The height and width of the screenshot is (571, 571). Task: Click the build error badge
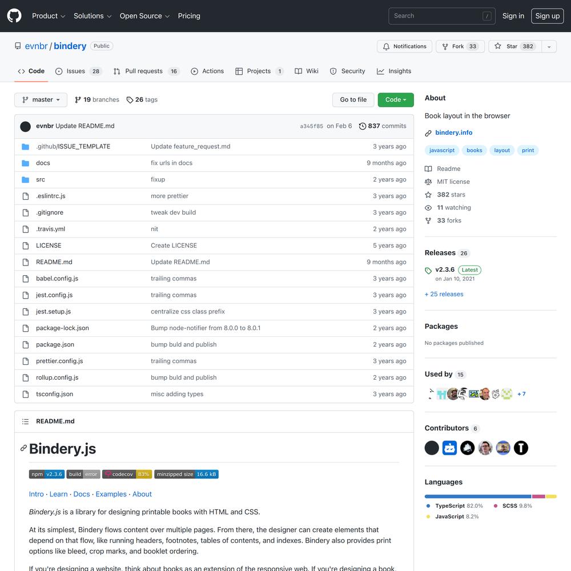83,474
